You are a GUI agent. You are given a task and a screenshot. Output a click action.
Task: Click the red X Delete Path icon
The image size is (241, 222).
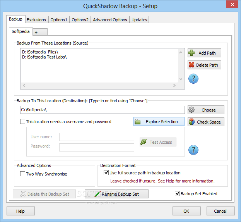(x=191, y=65)
